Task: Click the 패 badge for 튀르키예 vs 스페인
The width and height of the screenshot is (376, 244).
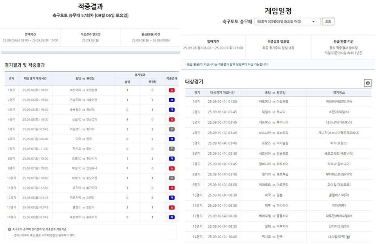Action: click(x=172, y=197)
